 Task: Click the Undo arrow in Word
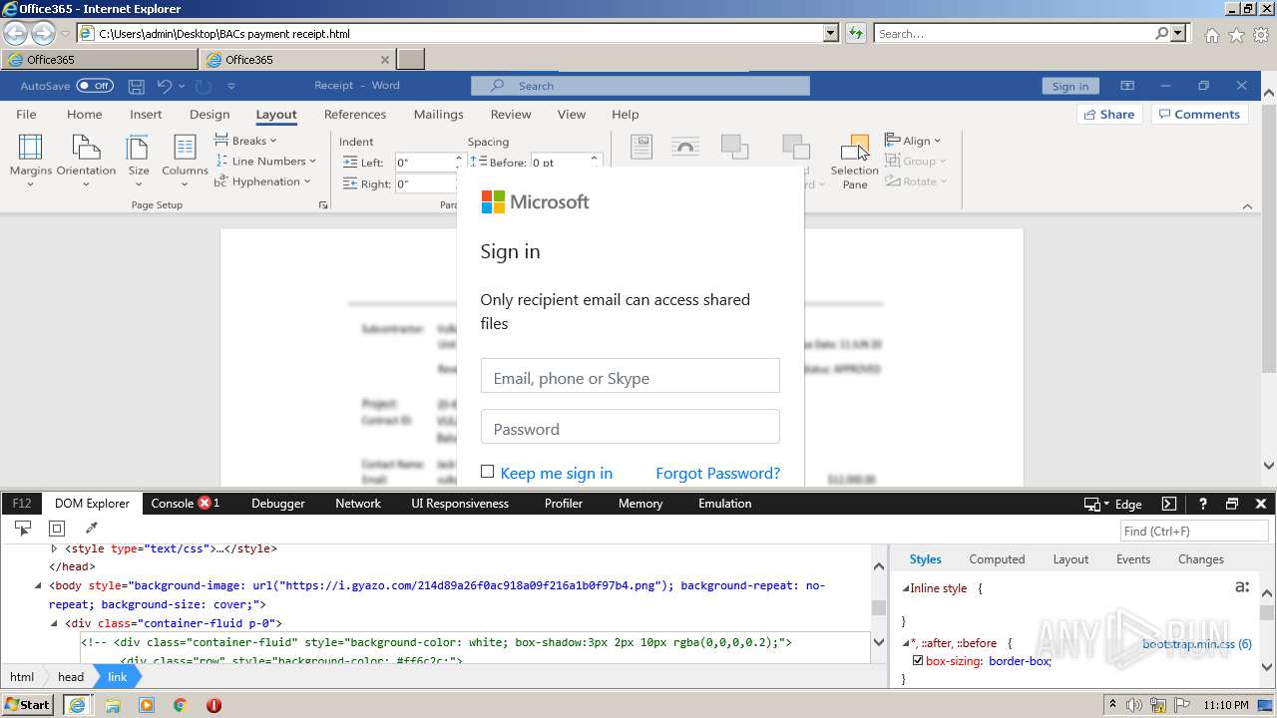pos(165,86)
